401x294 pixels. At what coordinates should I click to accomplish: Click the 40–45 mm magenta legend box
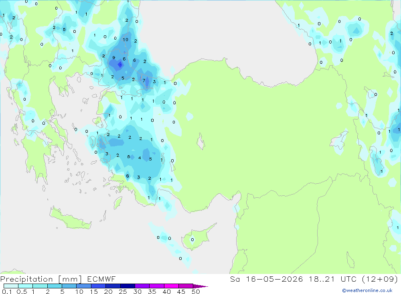click(171, 286)
